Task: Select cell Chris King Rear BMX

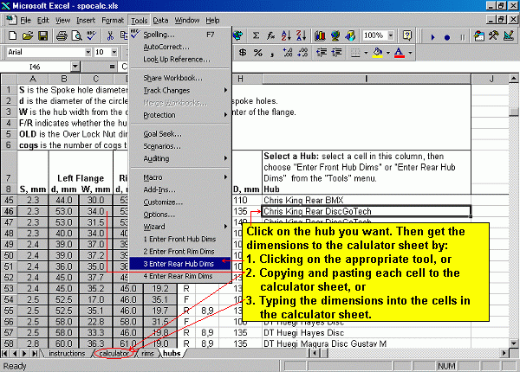Action: 367,200
